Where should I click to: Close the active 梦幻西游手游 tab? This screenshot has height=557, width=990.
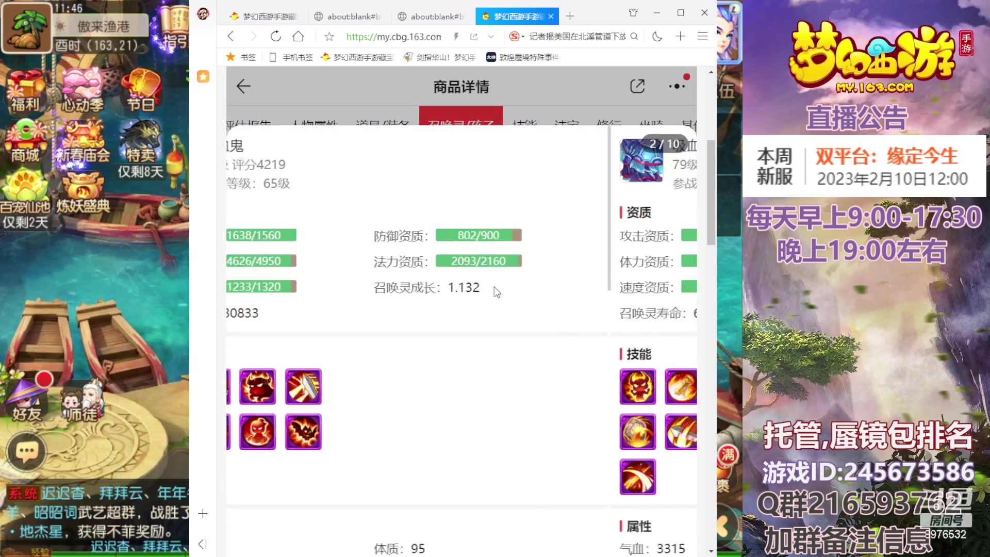tap(551, 17)
